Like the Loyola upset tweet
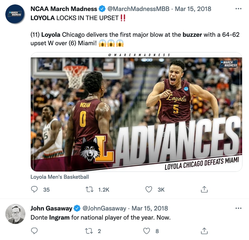Viewport: 249px width, 240px height. (x=149, y=189)
